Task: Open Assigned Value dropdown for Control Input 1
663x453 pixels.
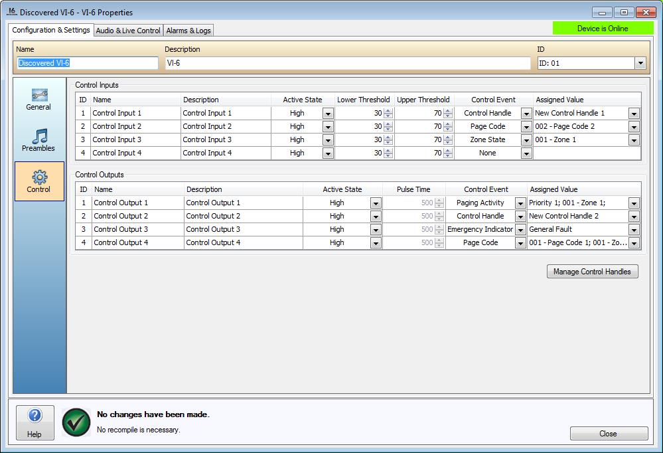Action: pos(634,114)
